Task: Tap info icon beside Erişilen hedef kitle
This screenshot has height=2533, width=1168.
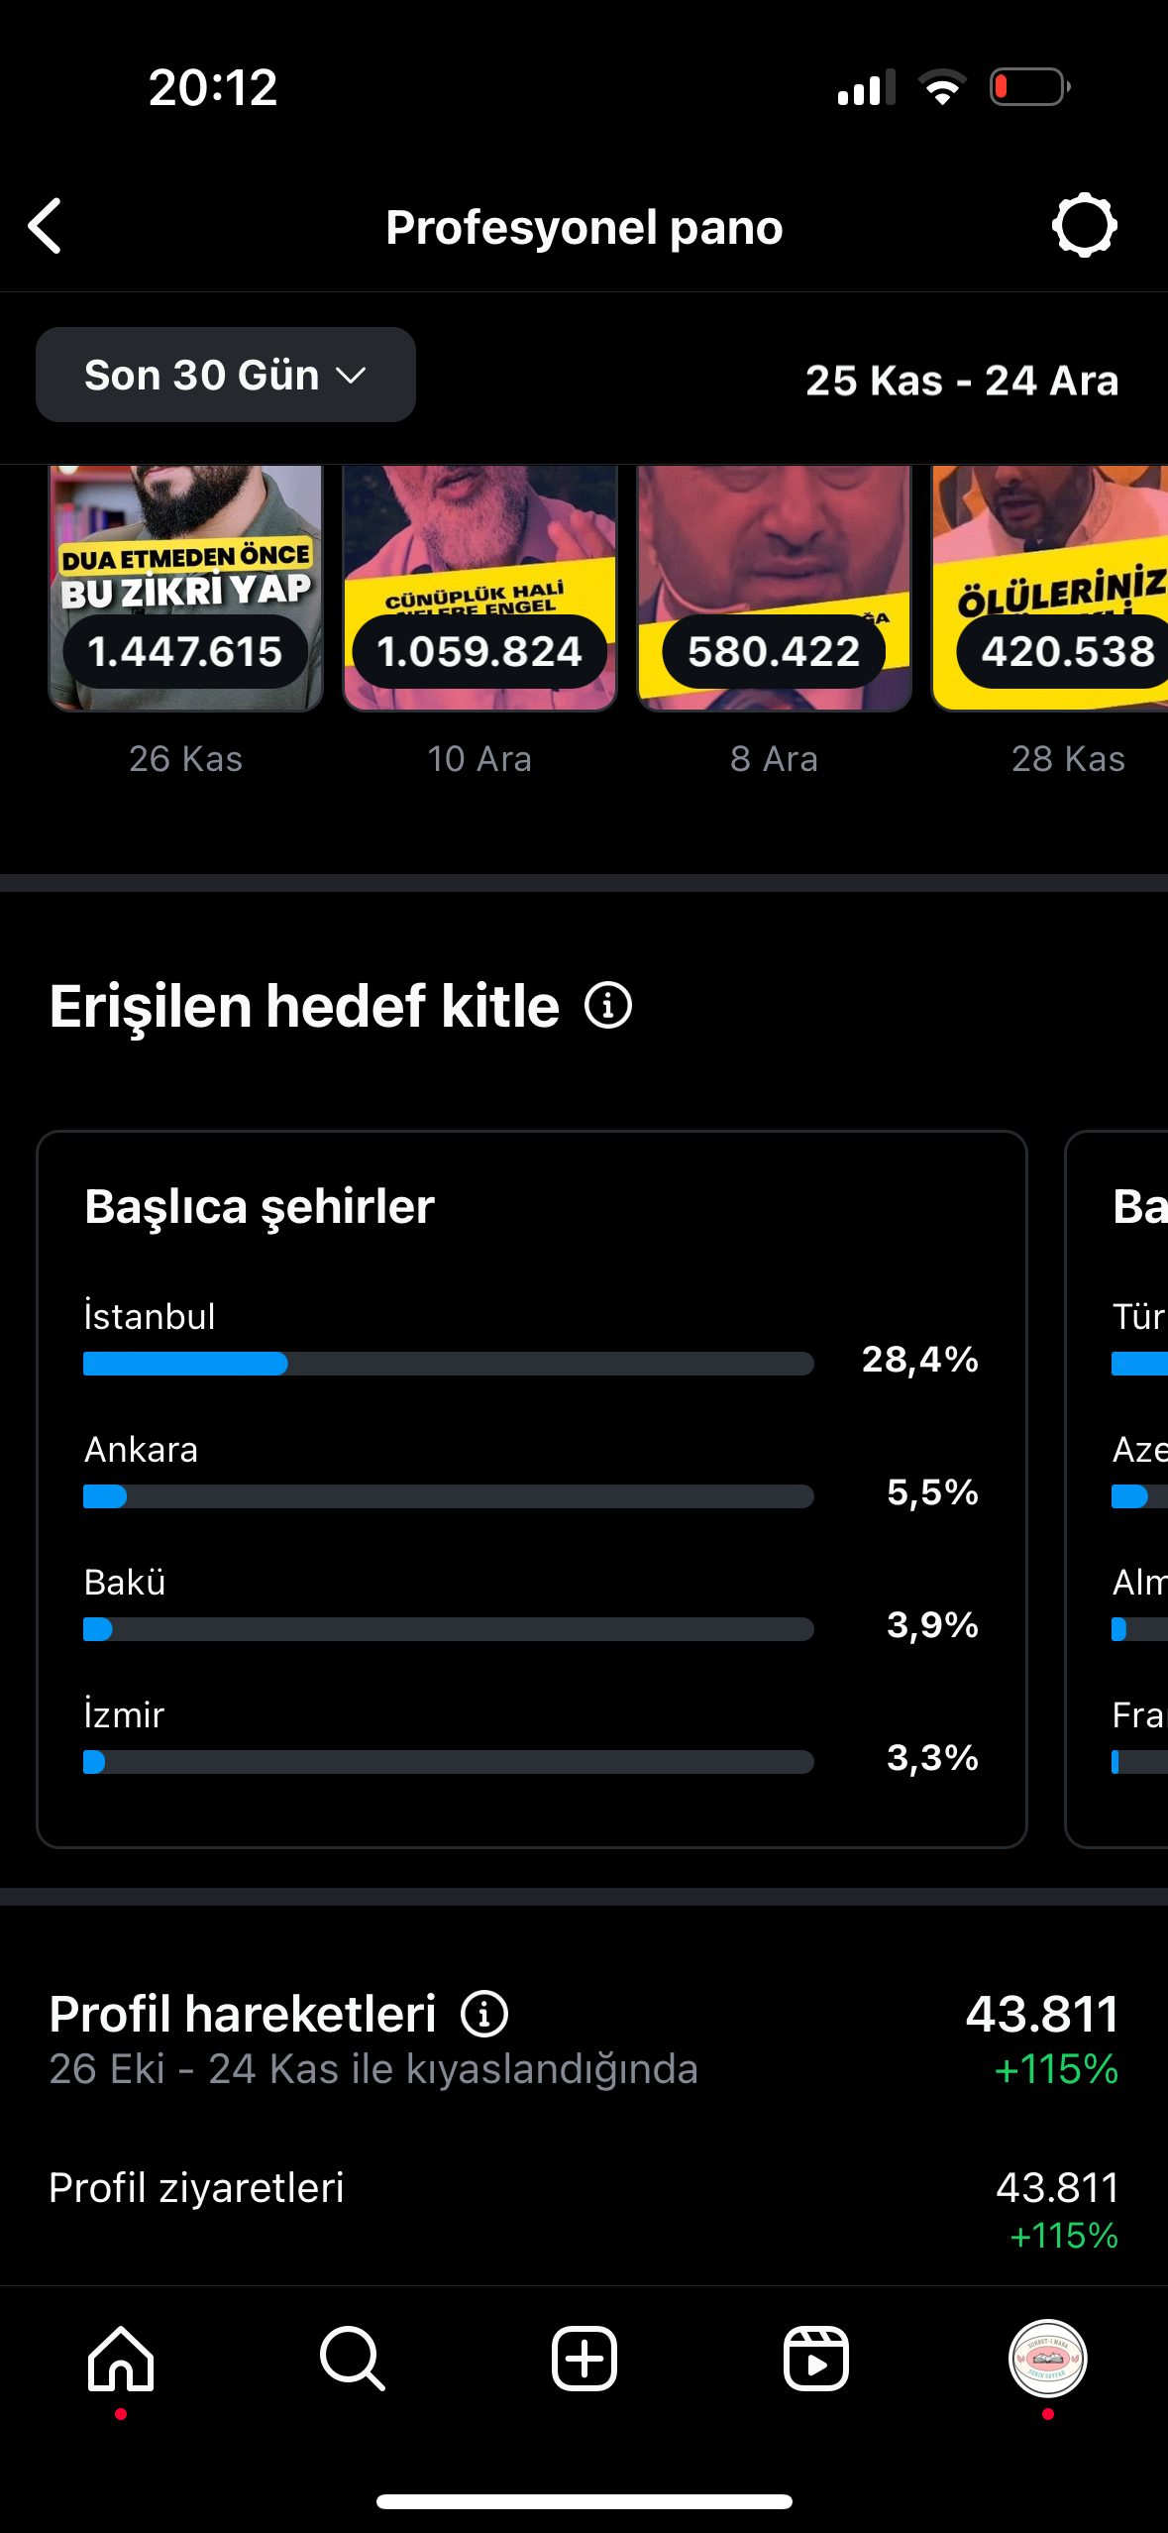Action: pos(607,1006)
